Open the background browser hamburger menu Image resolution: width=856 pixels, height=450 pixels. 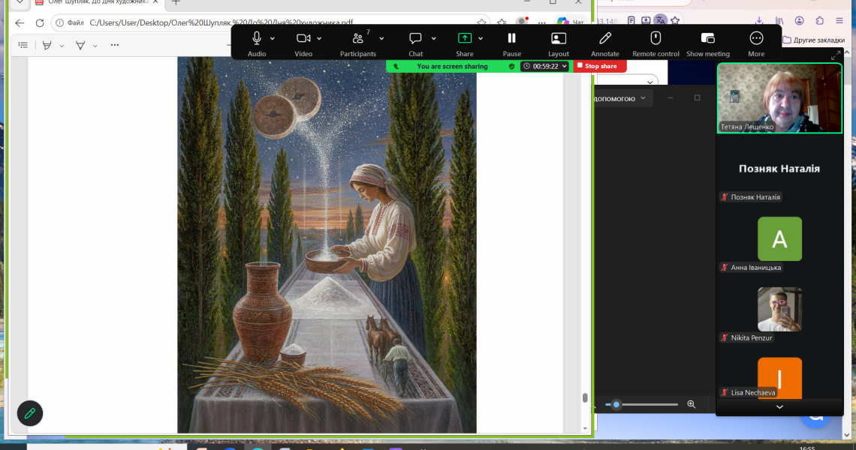[839, 21]
